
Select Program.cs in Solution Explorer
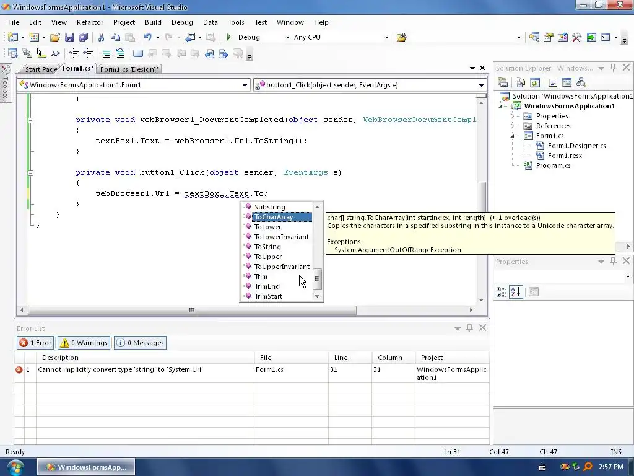553,165
